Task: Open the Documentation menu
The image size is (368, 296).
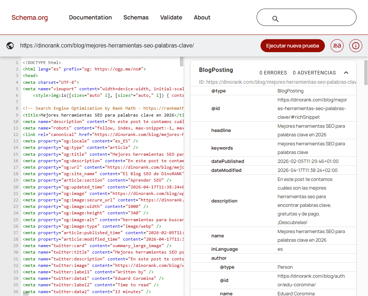Action: 90,18
